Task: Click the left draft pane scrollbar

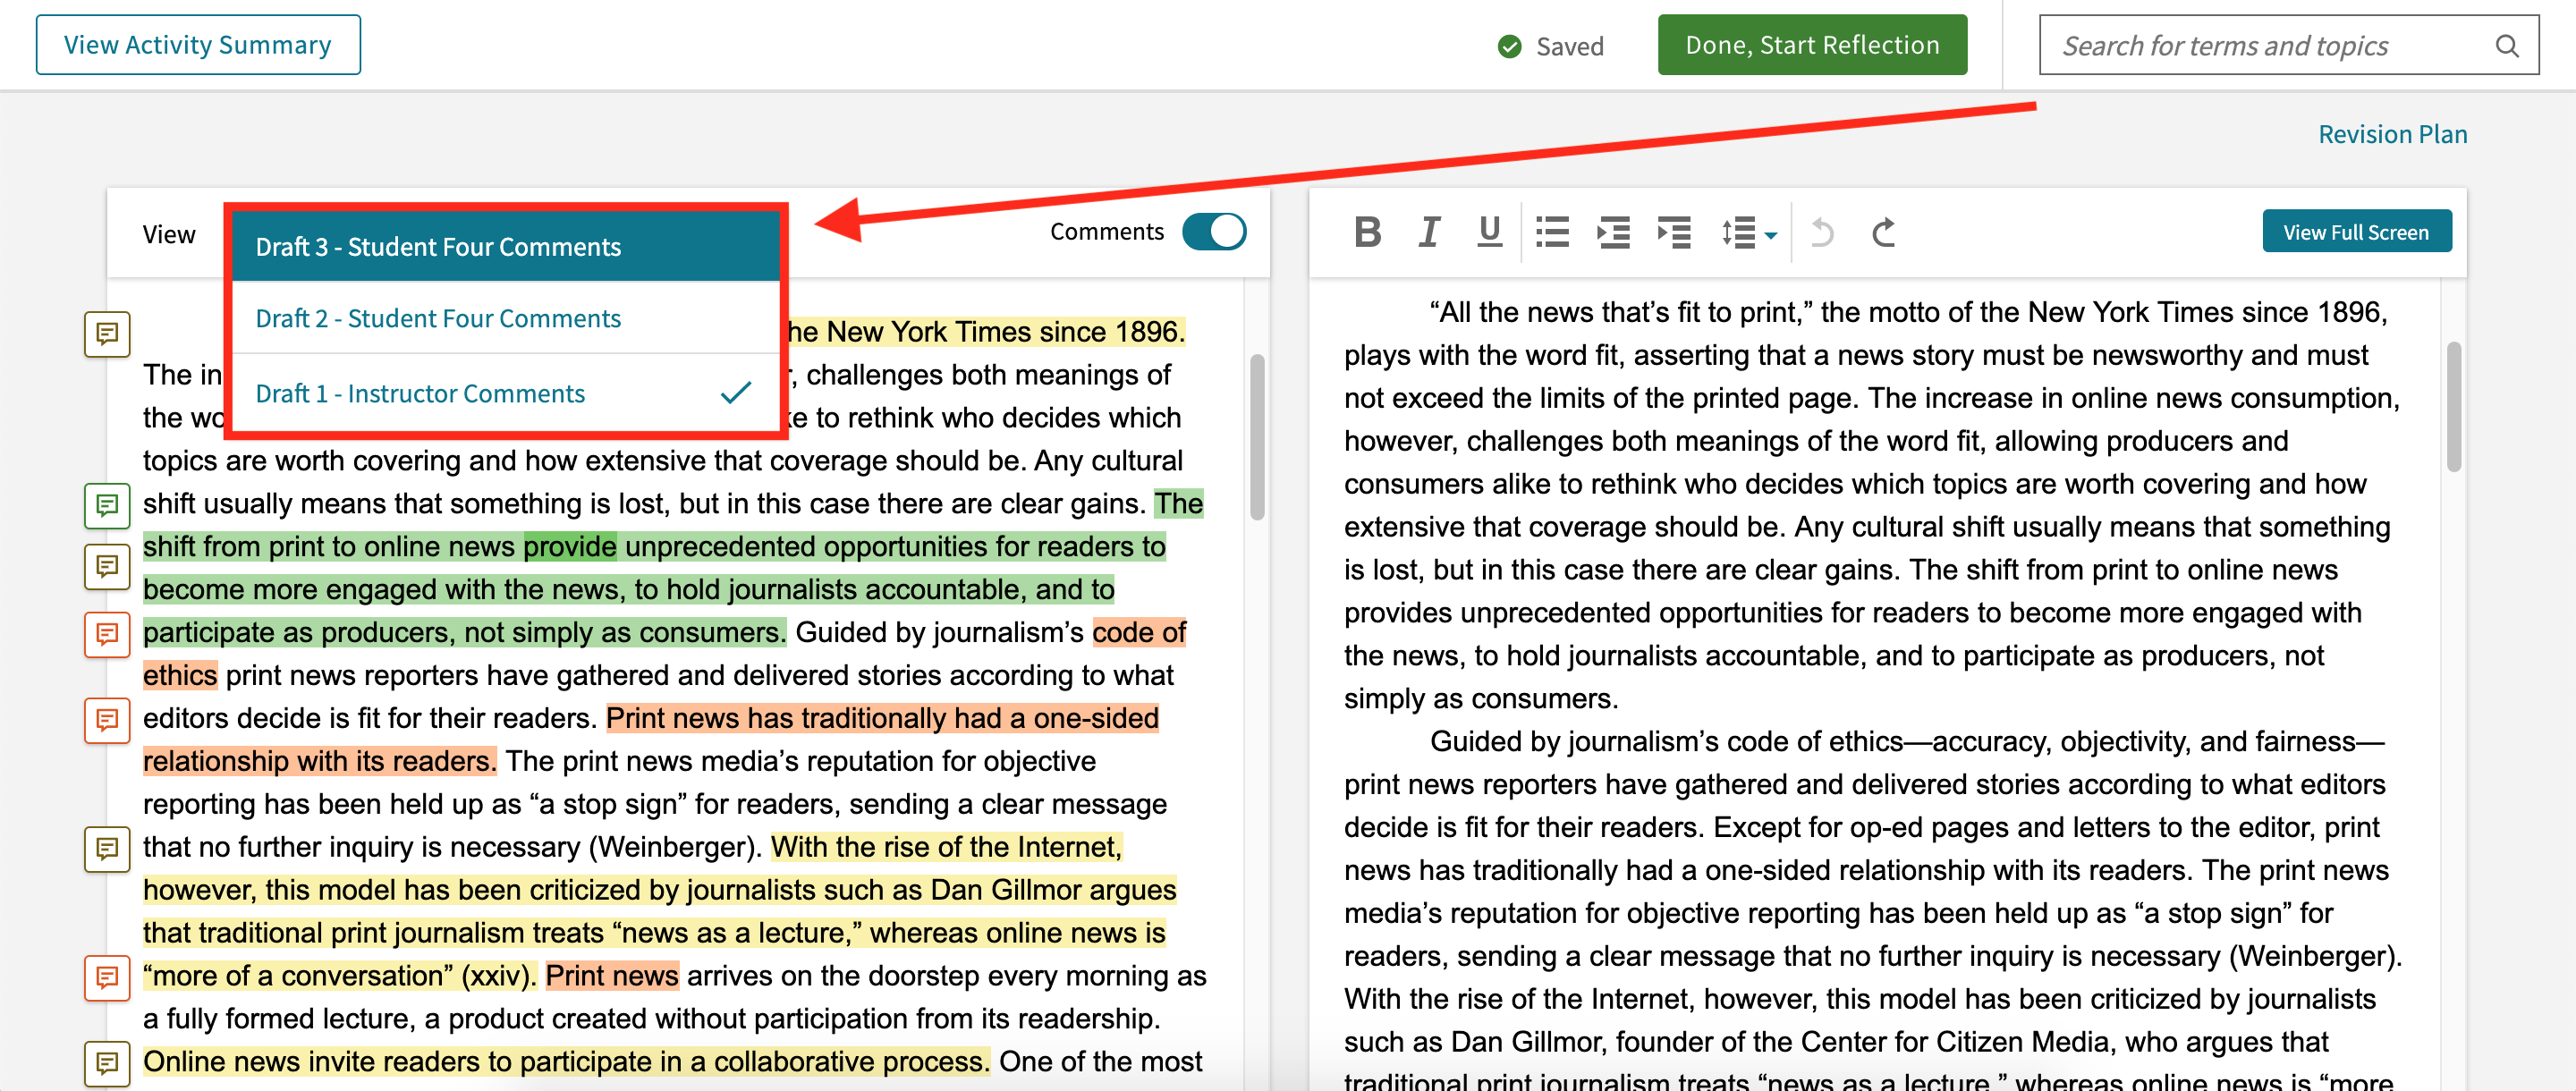Action: (1257, 437)
